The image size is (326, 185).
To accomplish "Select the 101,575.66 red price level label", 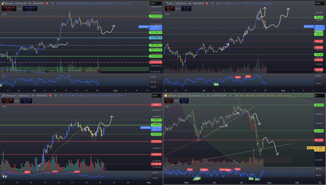I will [x=156, y=62].
